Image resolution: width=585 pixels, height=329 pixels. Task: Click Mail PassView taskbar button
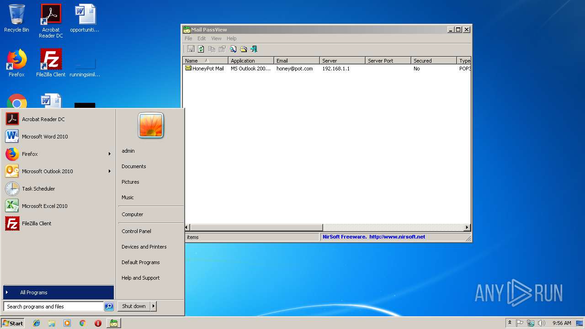coord(114,323)
